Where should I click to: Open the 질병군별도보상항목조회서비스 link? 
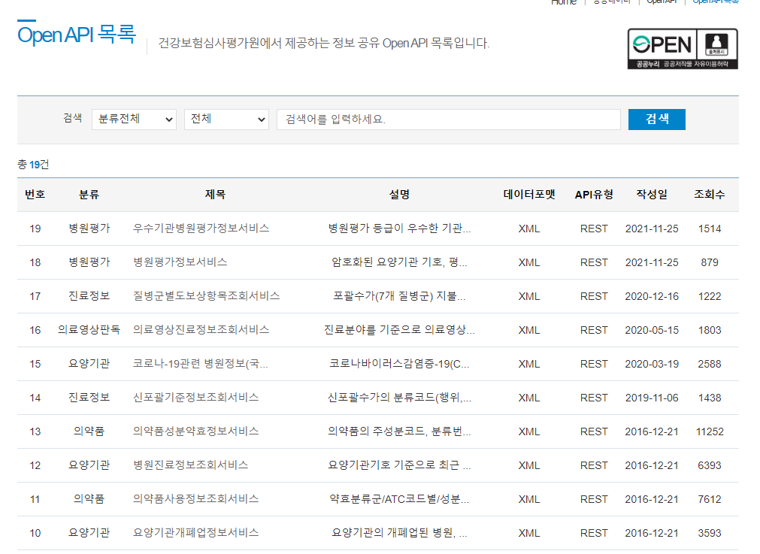(x=207, y=296)
